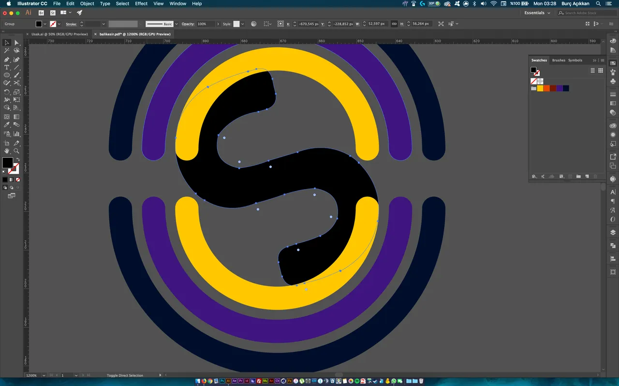Open the stroke weight dropdown
The height and width of the screenshot is (386, 619).
(x=103, y=24)
